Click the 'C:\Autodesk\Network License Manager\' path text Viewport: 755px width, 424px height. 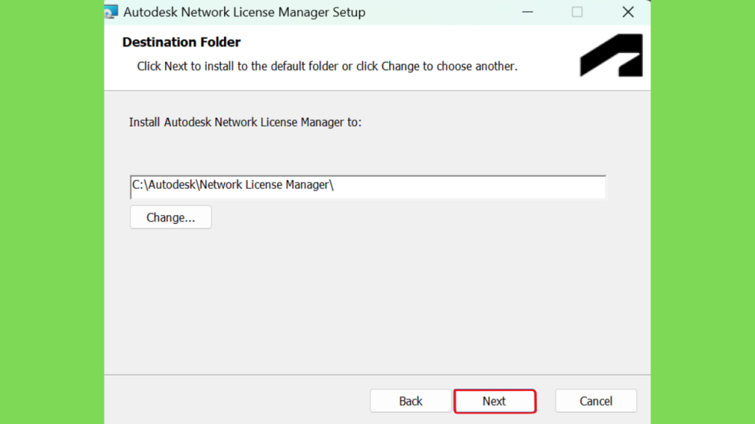tap(232, 185)
